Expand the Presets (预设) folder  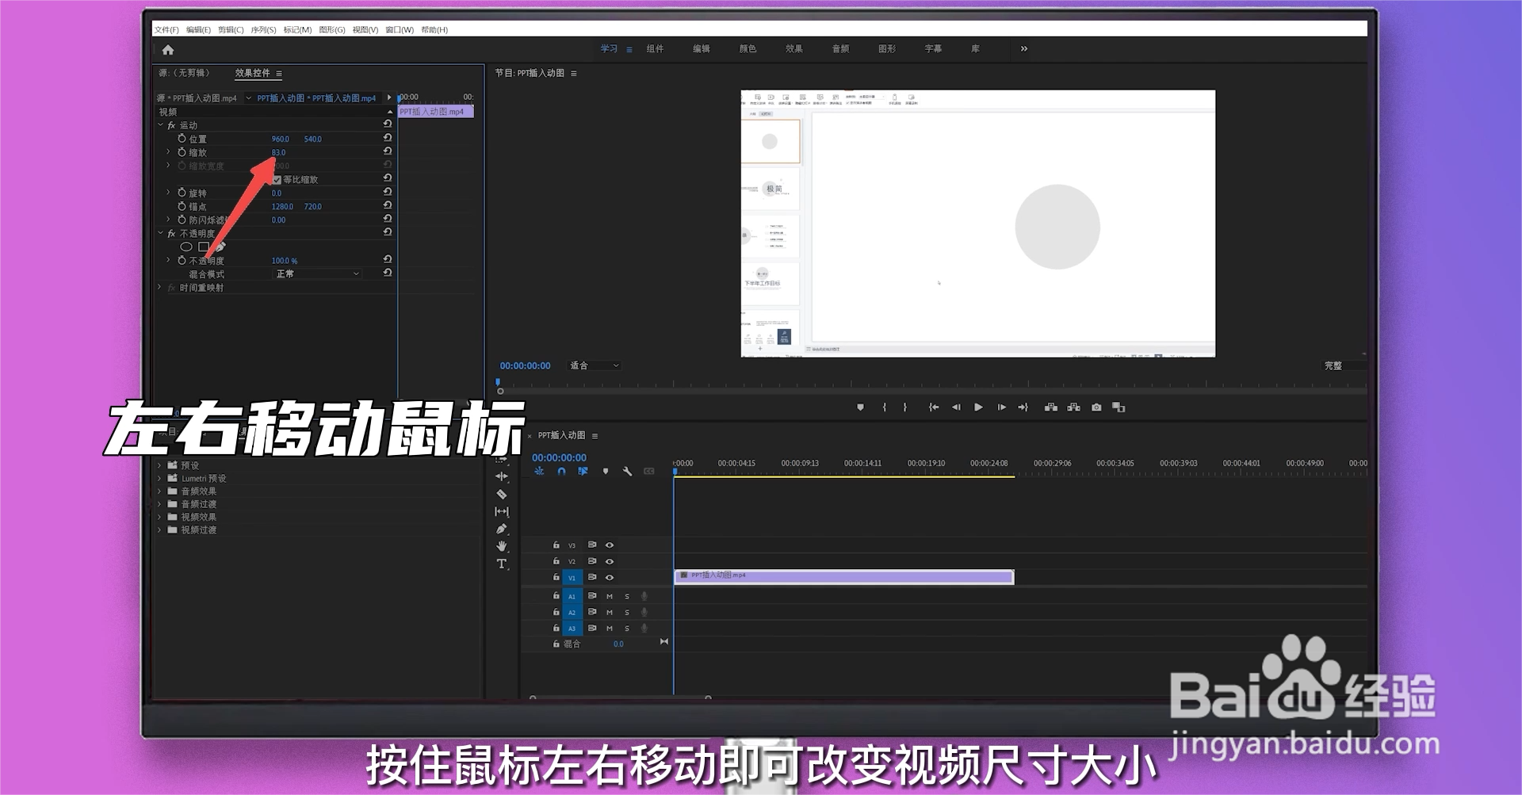pos(159,465)
